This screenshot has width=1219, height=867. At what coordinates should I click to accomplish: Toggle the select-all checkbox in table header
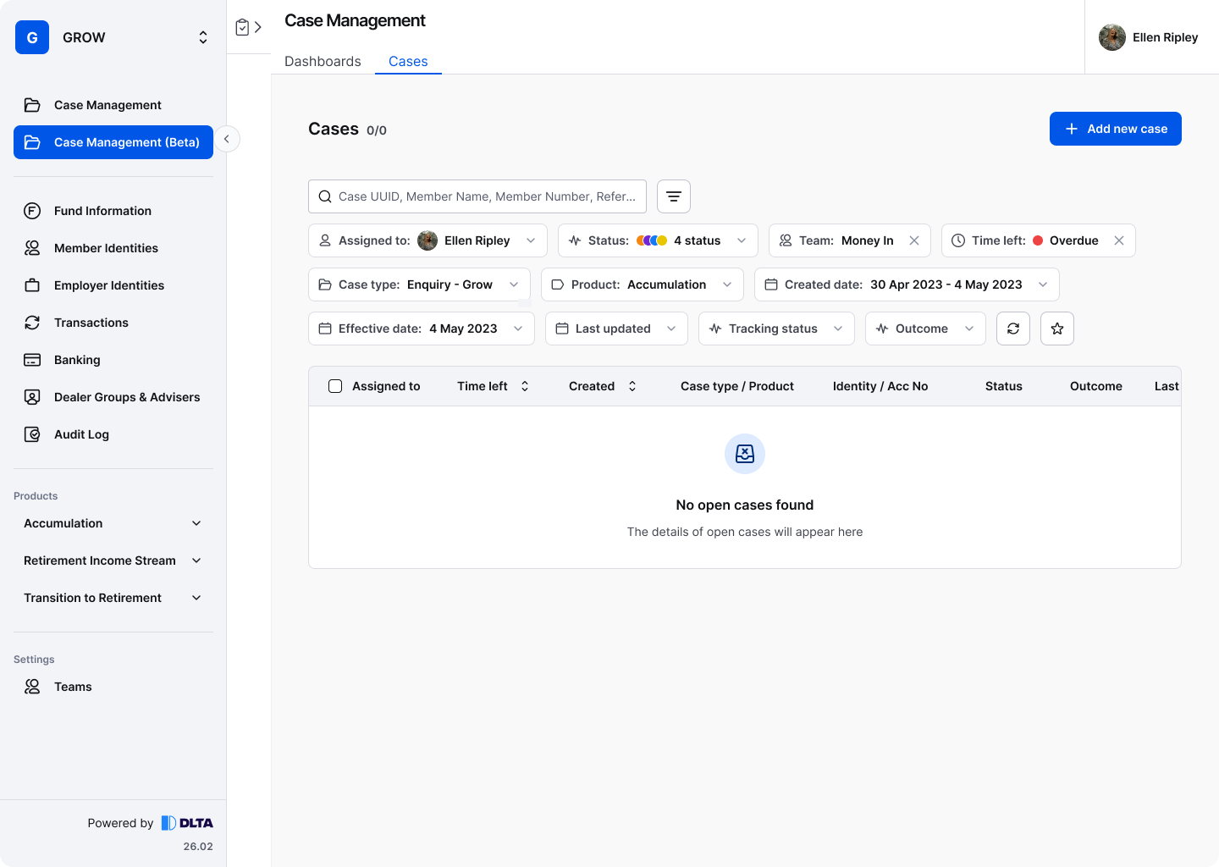(x=335, y=386)
